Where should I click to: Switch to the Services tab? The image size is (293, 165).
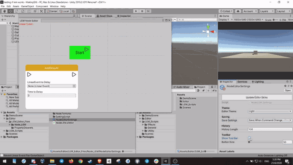click(242, 82)
